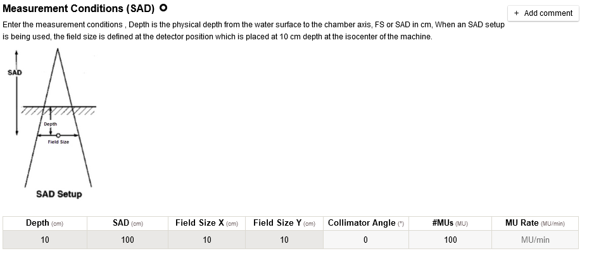
Task: Click the circle status icon beside the title
Action: click(x=163, y=8)
